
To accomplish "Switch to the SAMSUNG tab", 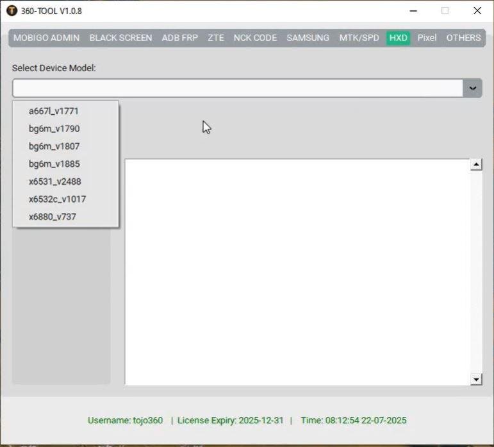I will 308,38.
